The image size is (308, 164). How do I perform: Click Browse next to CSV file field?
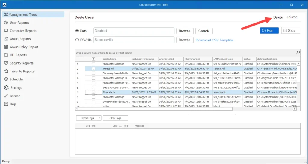click(185, 40)
